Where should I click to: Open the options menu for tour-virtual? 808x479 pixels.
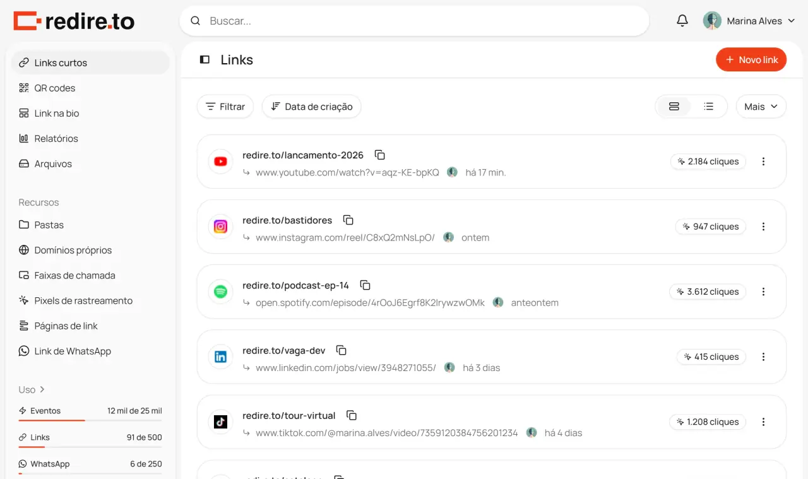[x=763, y=422]
